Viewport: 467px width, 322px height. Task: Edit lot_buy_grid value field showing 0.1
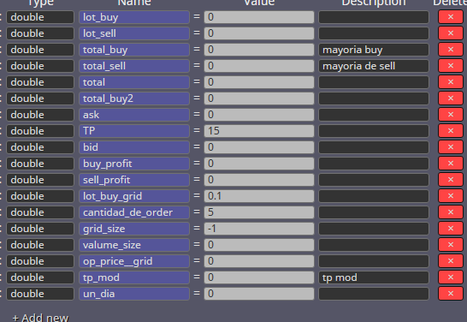coord(259,196)
